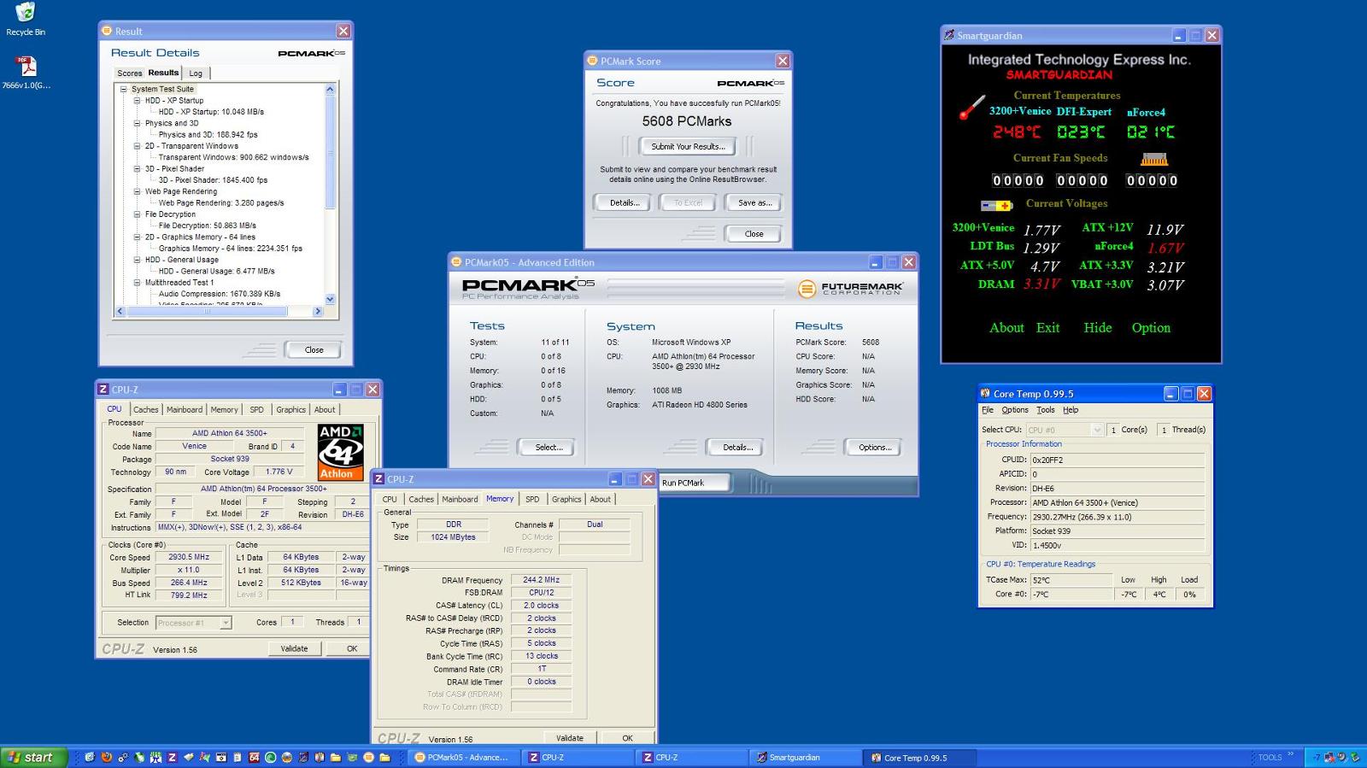Click the DRAM Frequency 244.2 MHz field
The height and width of the screenshot is (768, 1367).
pyautogui.click(x=541, y=580)
